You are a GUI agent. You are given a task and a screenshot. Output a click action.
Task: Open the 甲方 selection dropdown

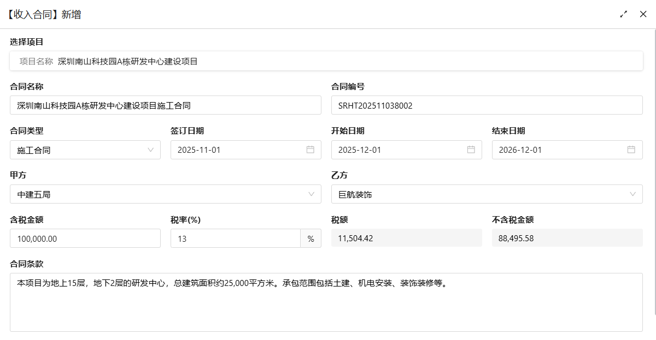(164, 194)
